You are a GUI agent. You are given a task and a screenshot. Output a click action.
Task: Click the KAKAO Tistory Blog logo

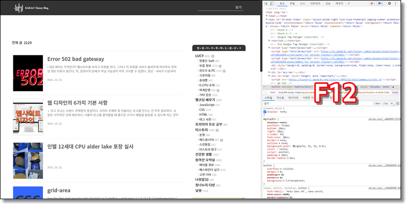[31, 8]
